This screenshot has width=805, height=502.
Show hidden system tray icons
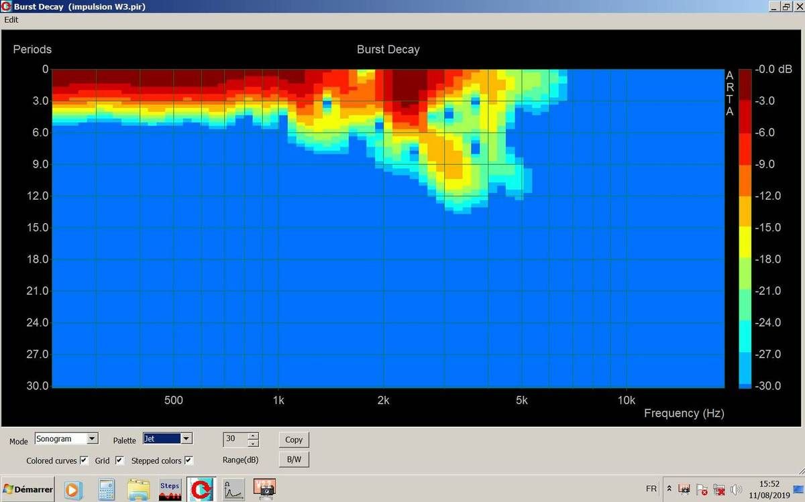(669, 489)
